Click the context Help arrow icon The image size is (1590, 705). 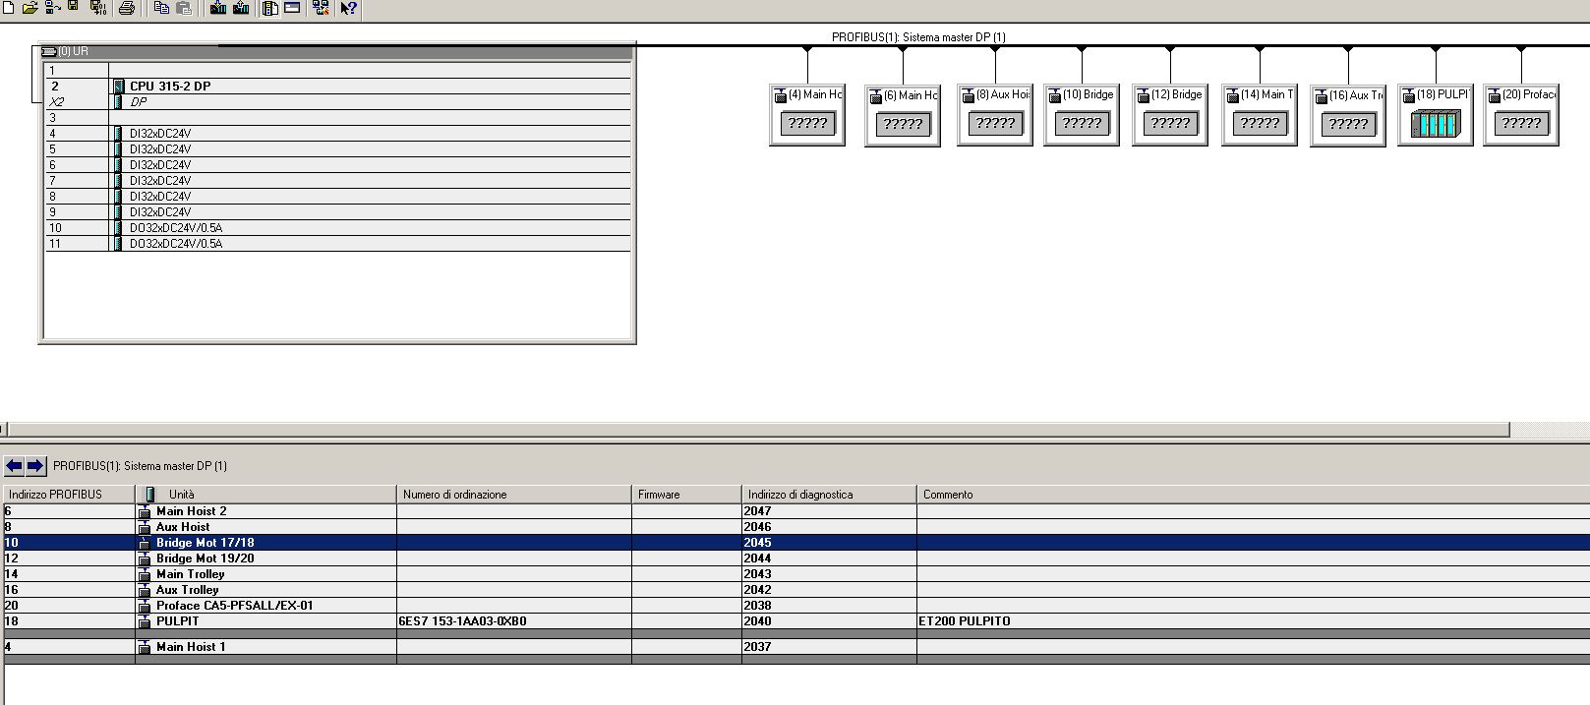(x=348, y=8)
